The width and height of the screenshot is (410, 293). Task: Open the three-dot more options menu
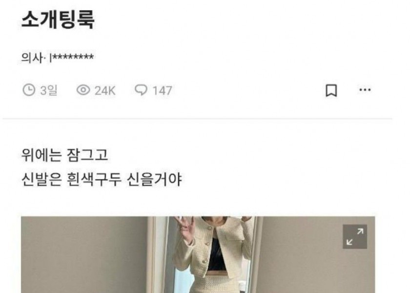[x=365, y=90]
